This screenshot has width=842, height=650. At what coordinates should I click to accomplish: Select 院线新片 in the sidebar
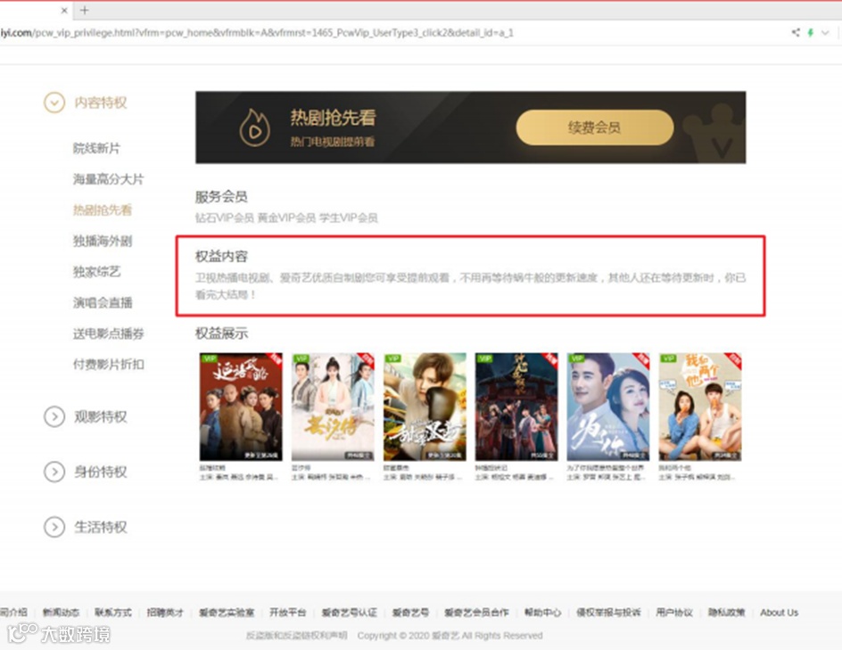coord(96,148)
